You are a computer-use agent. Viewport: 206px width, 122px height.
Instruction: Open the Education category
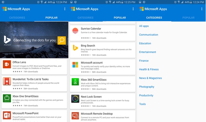click(145, 43)
